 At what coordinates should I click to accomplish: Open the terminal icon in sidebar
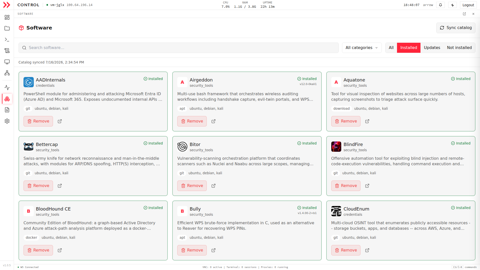pos(7,39)
